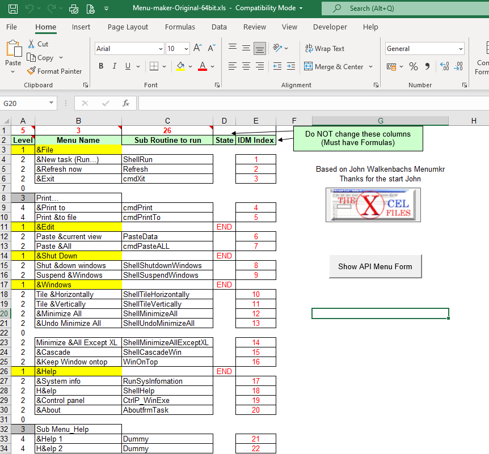Click Merge & Center button

(x=334, y=66)
